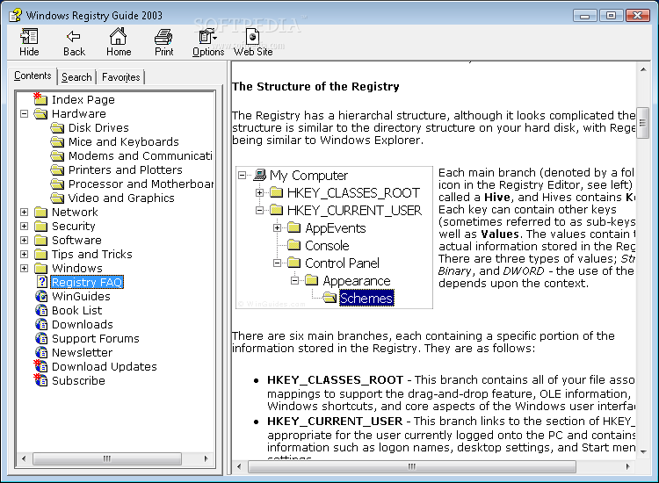Viewport: 659px width, 483px height.
Task: Maximize the Windows Registry Guide window
Action: pyautogui.click(x=611, y=16)
